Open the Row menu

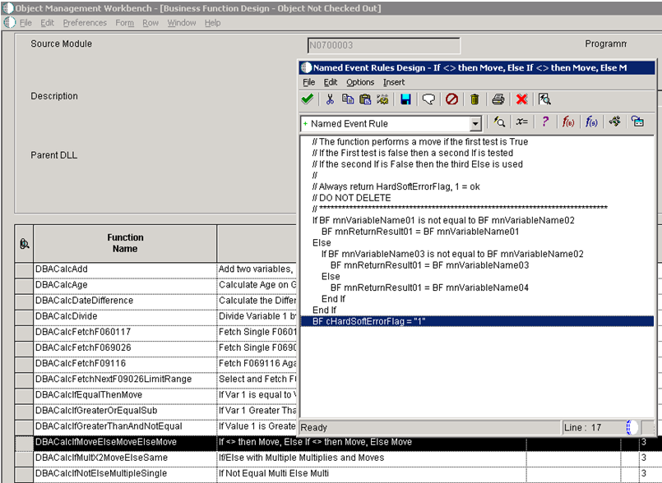tap(150, 23)
